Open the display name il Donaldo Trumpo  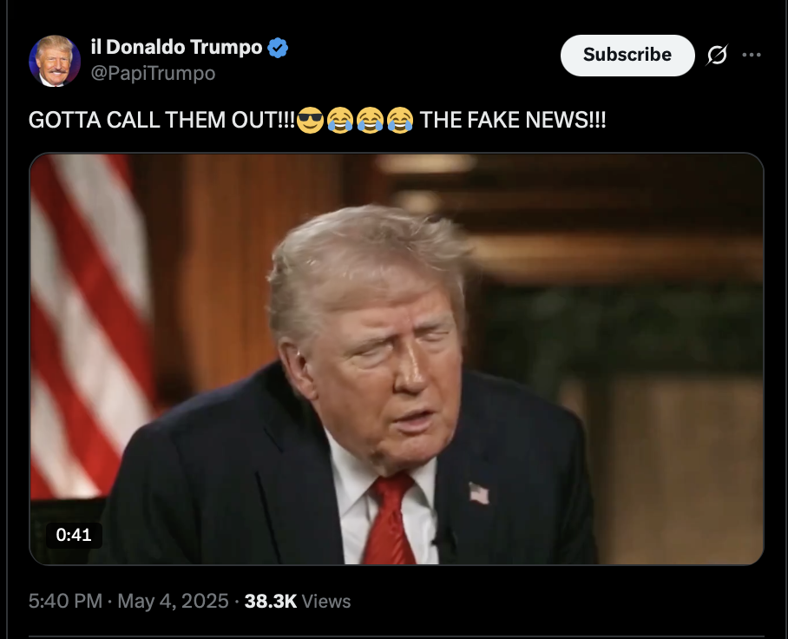[x=176, y=47]
